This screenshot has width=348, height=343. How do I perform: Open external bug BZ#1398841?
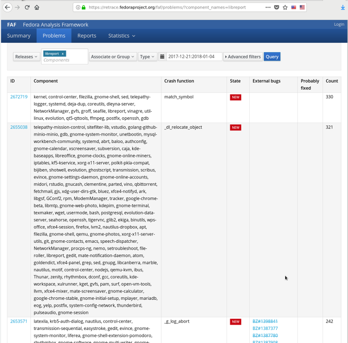click(265, 321)
